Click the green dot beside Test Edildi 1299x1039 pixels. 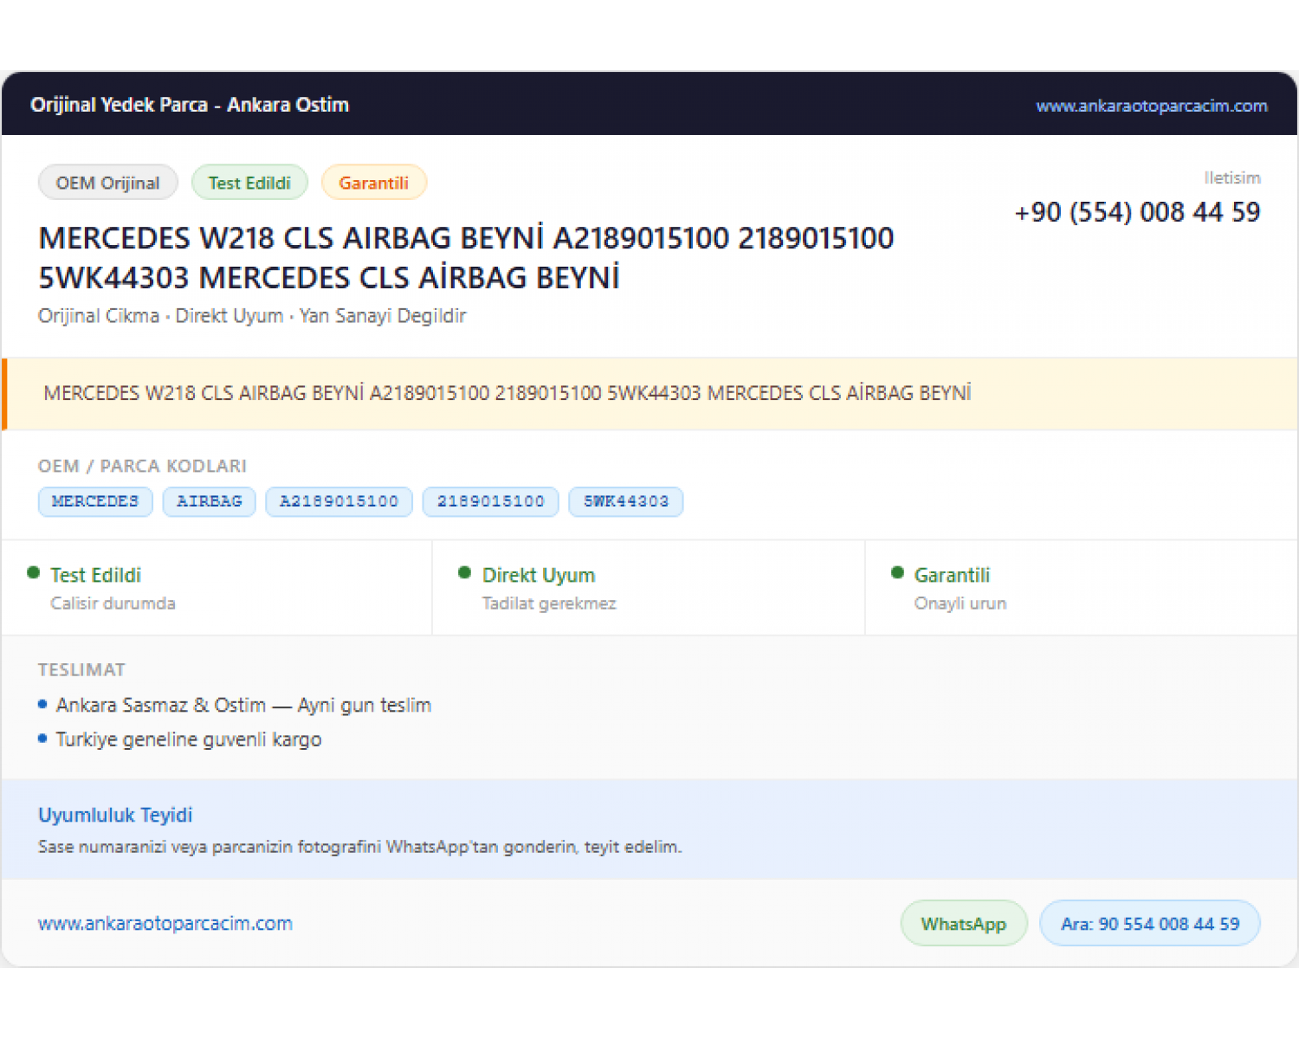pos(34,572)
